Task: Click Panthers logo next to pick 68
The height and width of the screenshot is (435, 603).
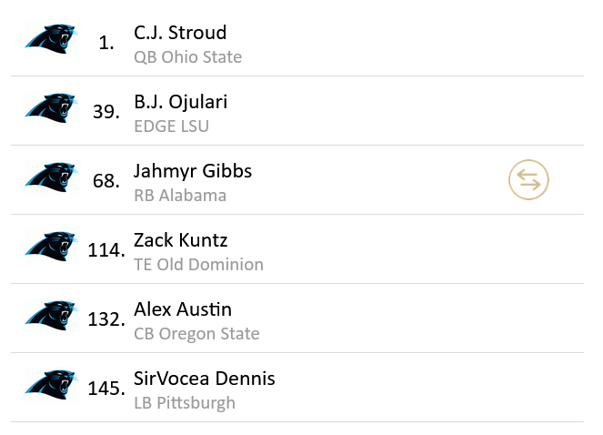Action: pos(51,178)
